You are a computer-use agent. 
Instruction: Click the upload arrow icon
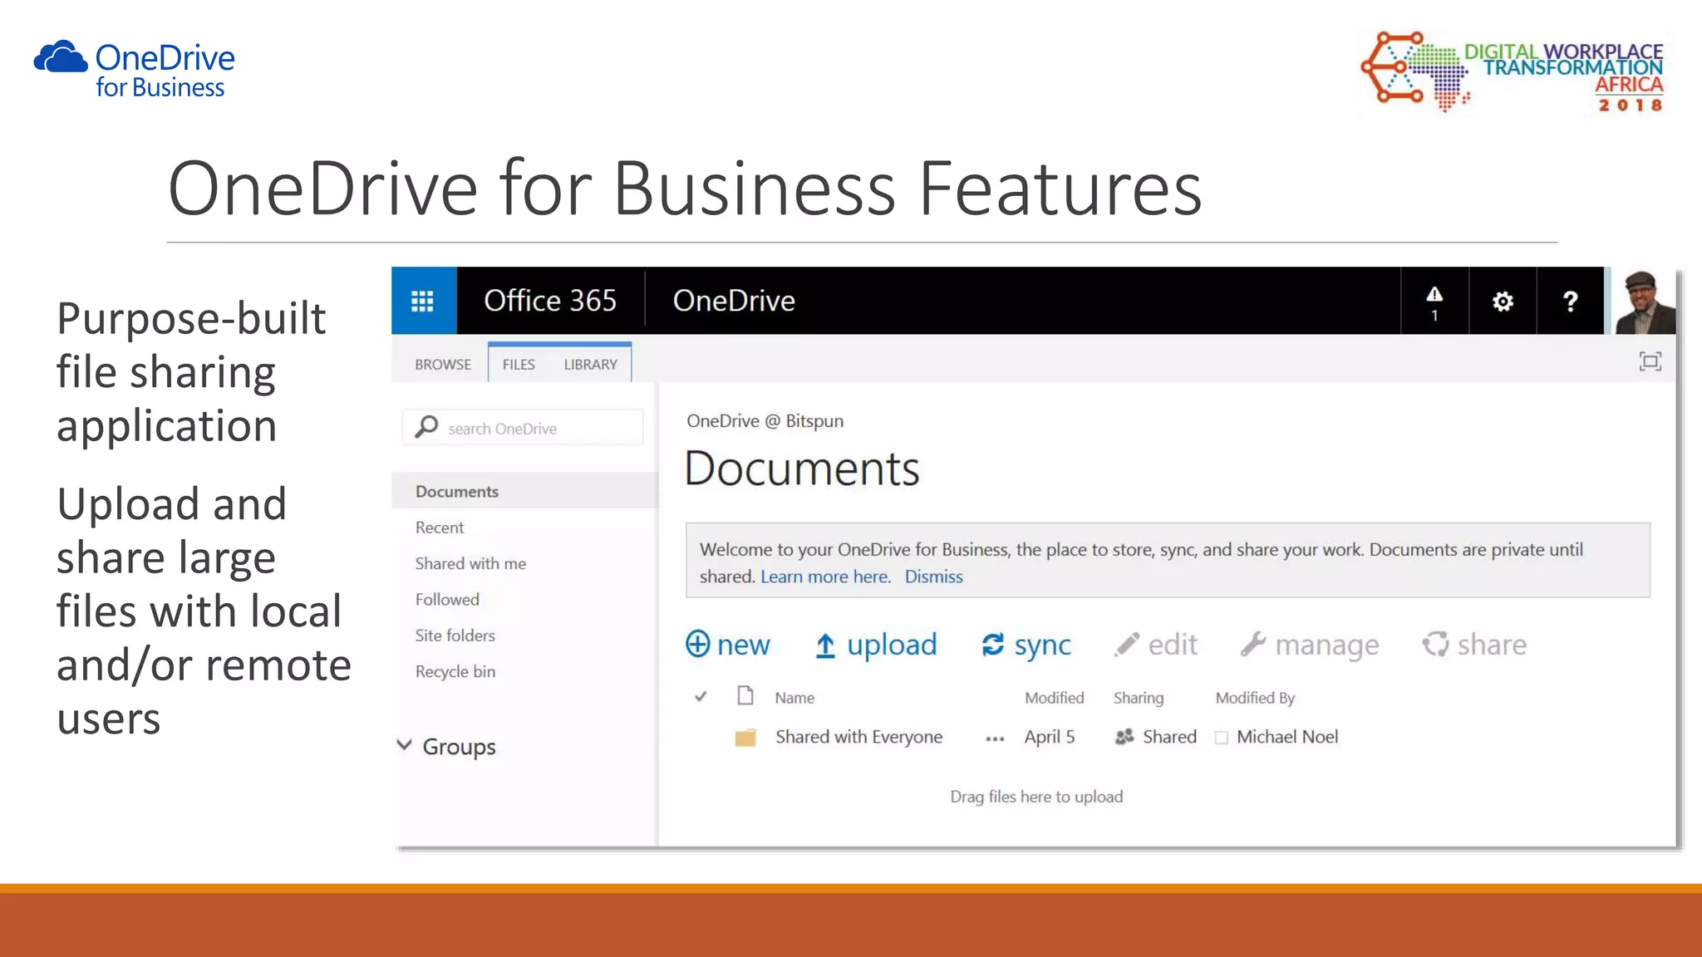(824, 645)
